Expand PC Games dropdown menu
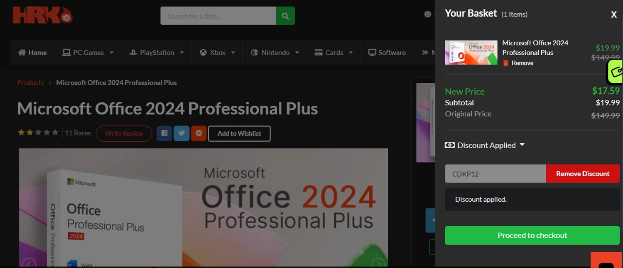Image resolution: width=623 pixels, height=268 pixels. tap(88, 53)
